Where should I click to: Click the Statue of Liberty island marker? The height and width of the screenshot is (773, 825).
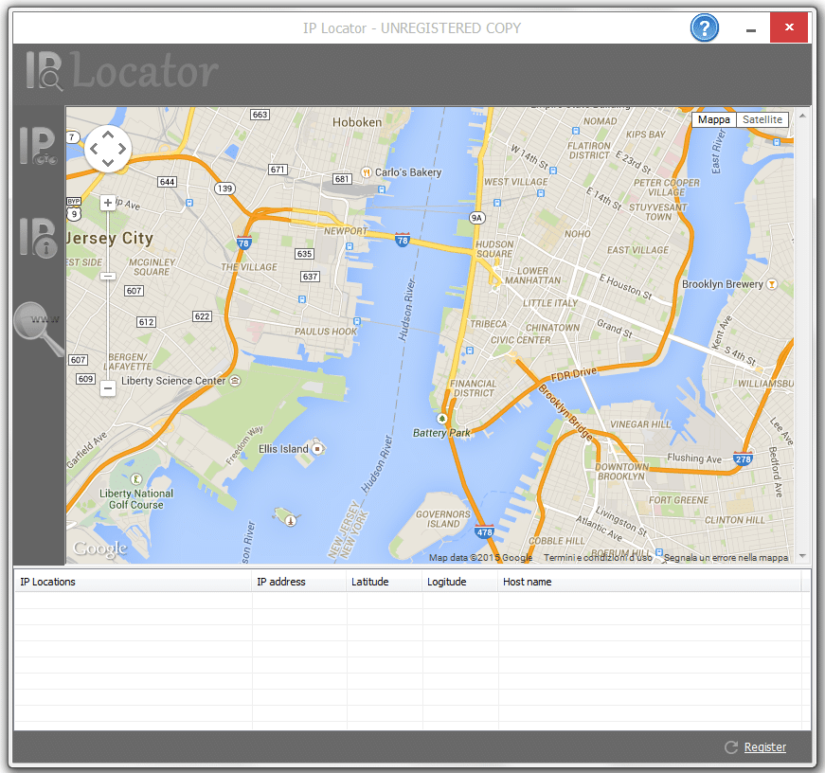pyautogui.click(x=291, y=520)
